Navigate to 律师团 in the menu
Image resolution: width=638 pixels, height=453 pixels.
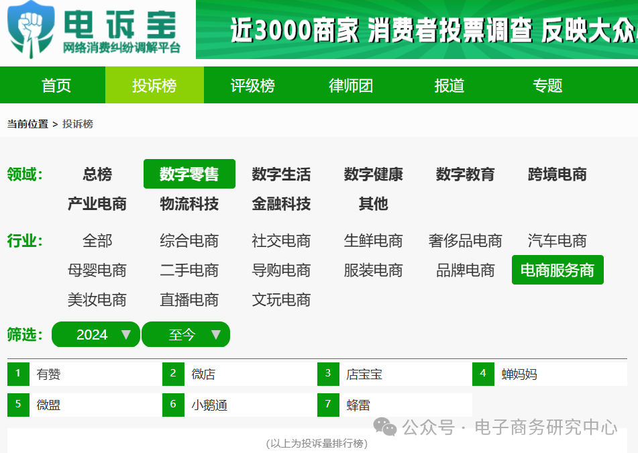tap(350, 85)
